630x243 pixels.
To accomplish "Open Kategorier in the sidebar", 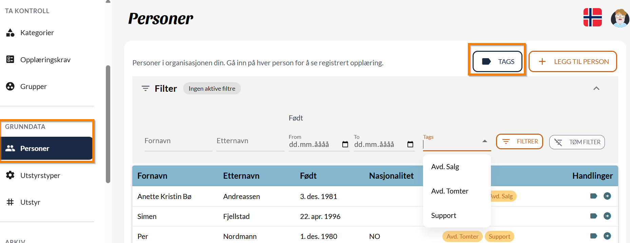I will [x=37, y=33].
